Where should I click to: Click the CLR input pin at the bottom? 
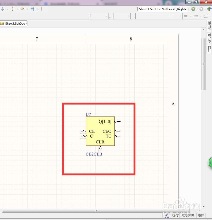click(100, 148)
